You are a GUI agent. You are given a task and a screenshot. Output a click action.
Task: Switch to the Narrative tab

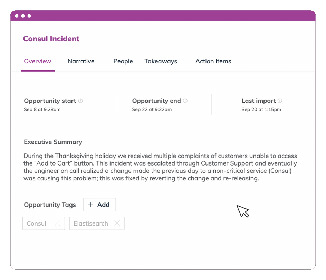(x=81, y=61)
